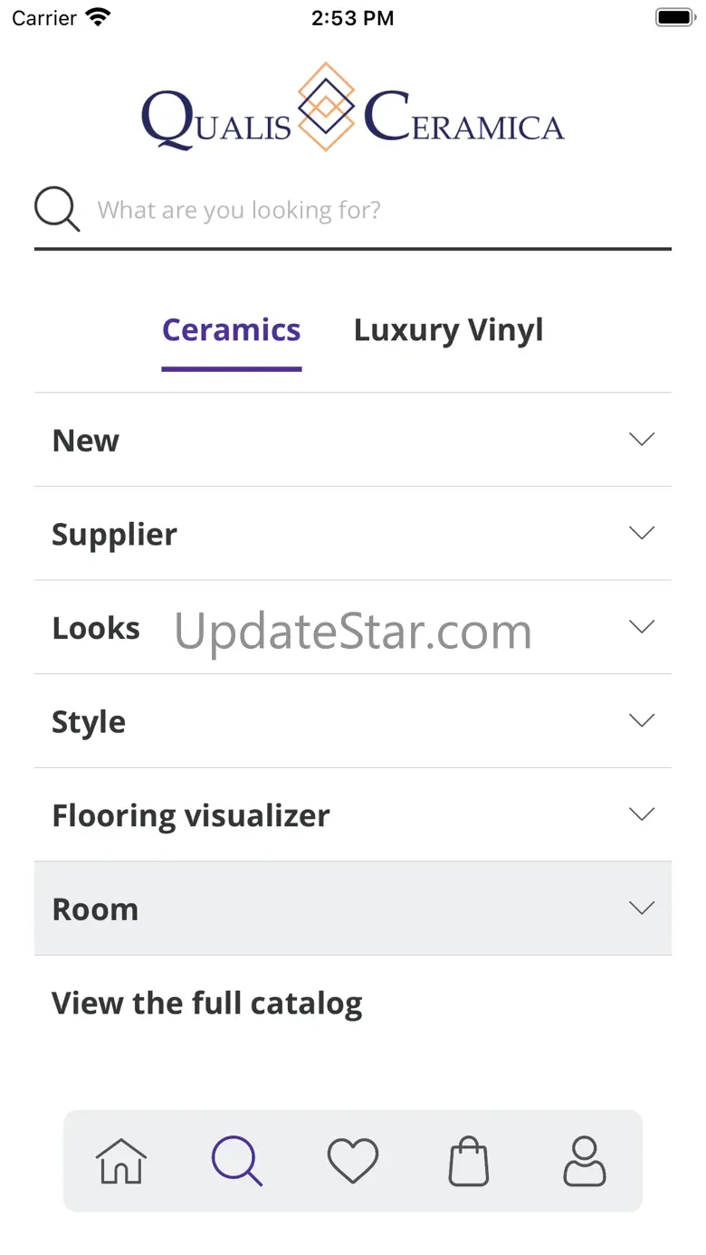Expand the Room section chevron
The width and height of the screenshot is (706, 1255).
(x=641, y=908)
